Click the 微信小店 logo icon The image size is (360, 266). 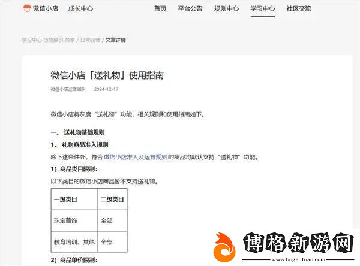point(27,8)
